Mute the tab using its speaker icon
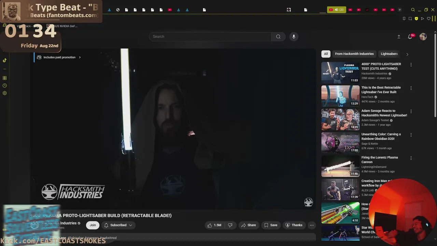Viewport: 437px width, 246px height. click(336, 10)
